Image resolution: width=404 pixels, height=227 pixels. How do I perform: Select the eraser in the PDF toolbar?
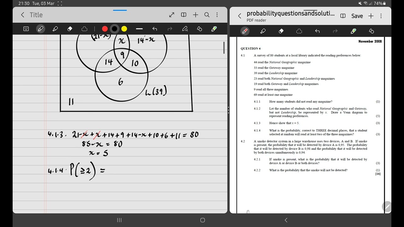[281, 31]
